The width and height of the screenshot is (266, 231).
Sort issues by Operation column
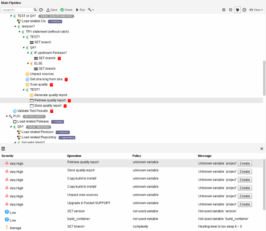[74, 156]
